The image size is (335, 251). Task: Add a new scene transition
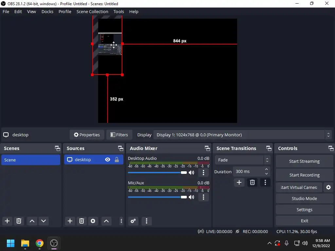point(239,182)
